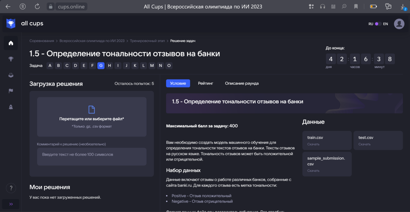Click the Набор данных heading
Image resolution: width=410 pixels, height=212 pixels.
183,170
